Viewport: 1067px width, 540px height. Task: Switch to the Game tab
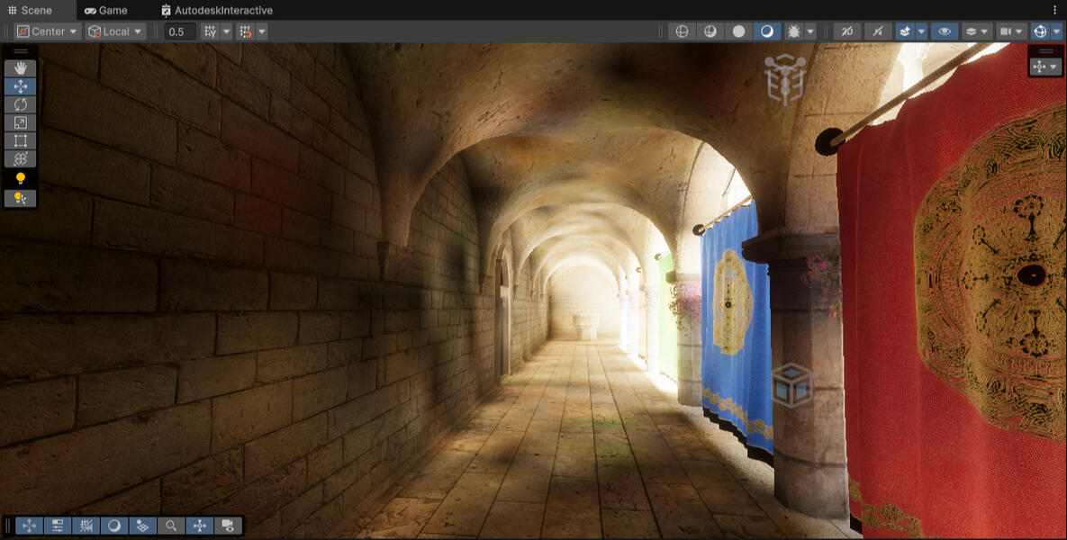[x=106, y=10]
